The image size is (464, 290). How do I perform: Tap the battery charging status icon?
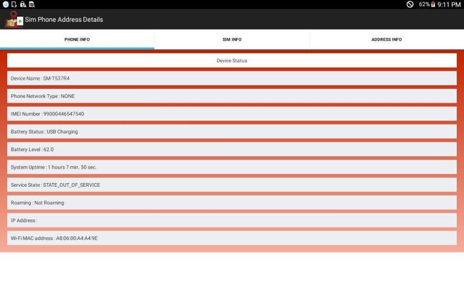[433, 4]
